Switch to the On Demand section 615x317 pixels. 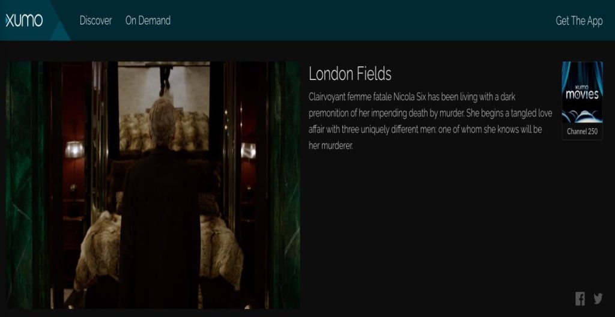click(x=148, y=20)
